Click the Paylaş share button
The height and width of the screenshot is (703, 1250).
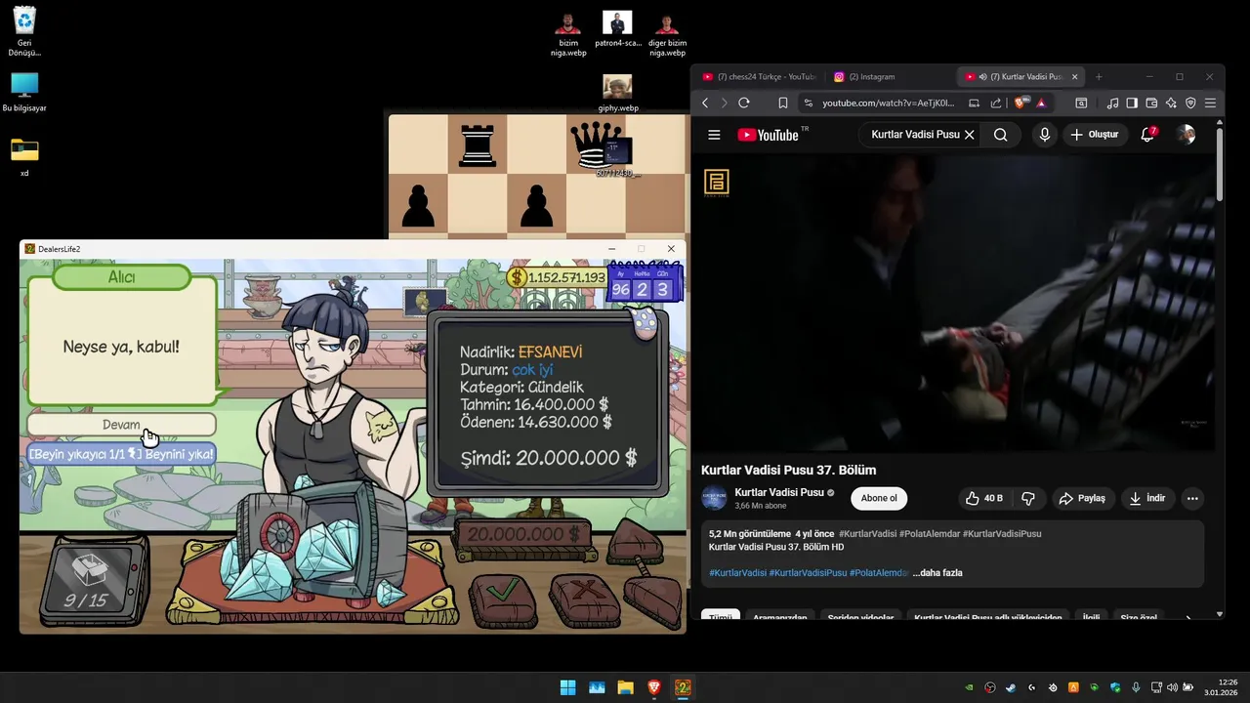[1082, 498]
